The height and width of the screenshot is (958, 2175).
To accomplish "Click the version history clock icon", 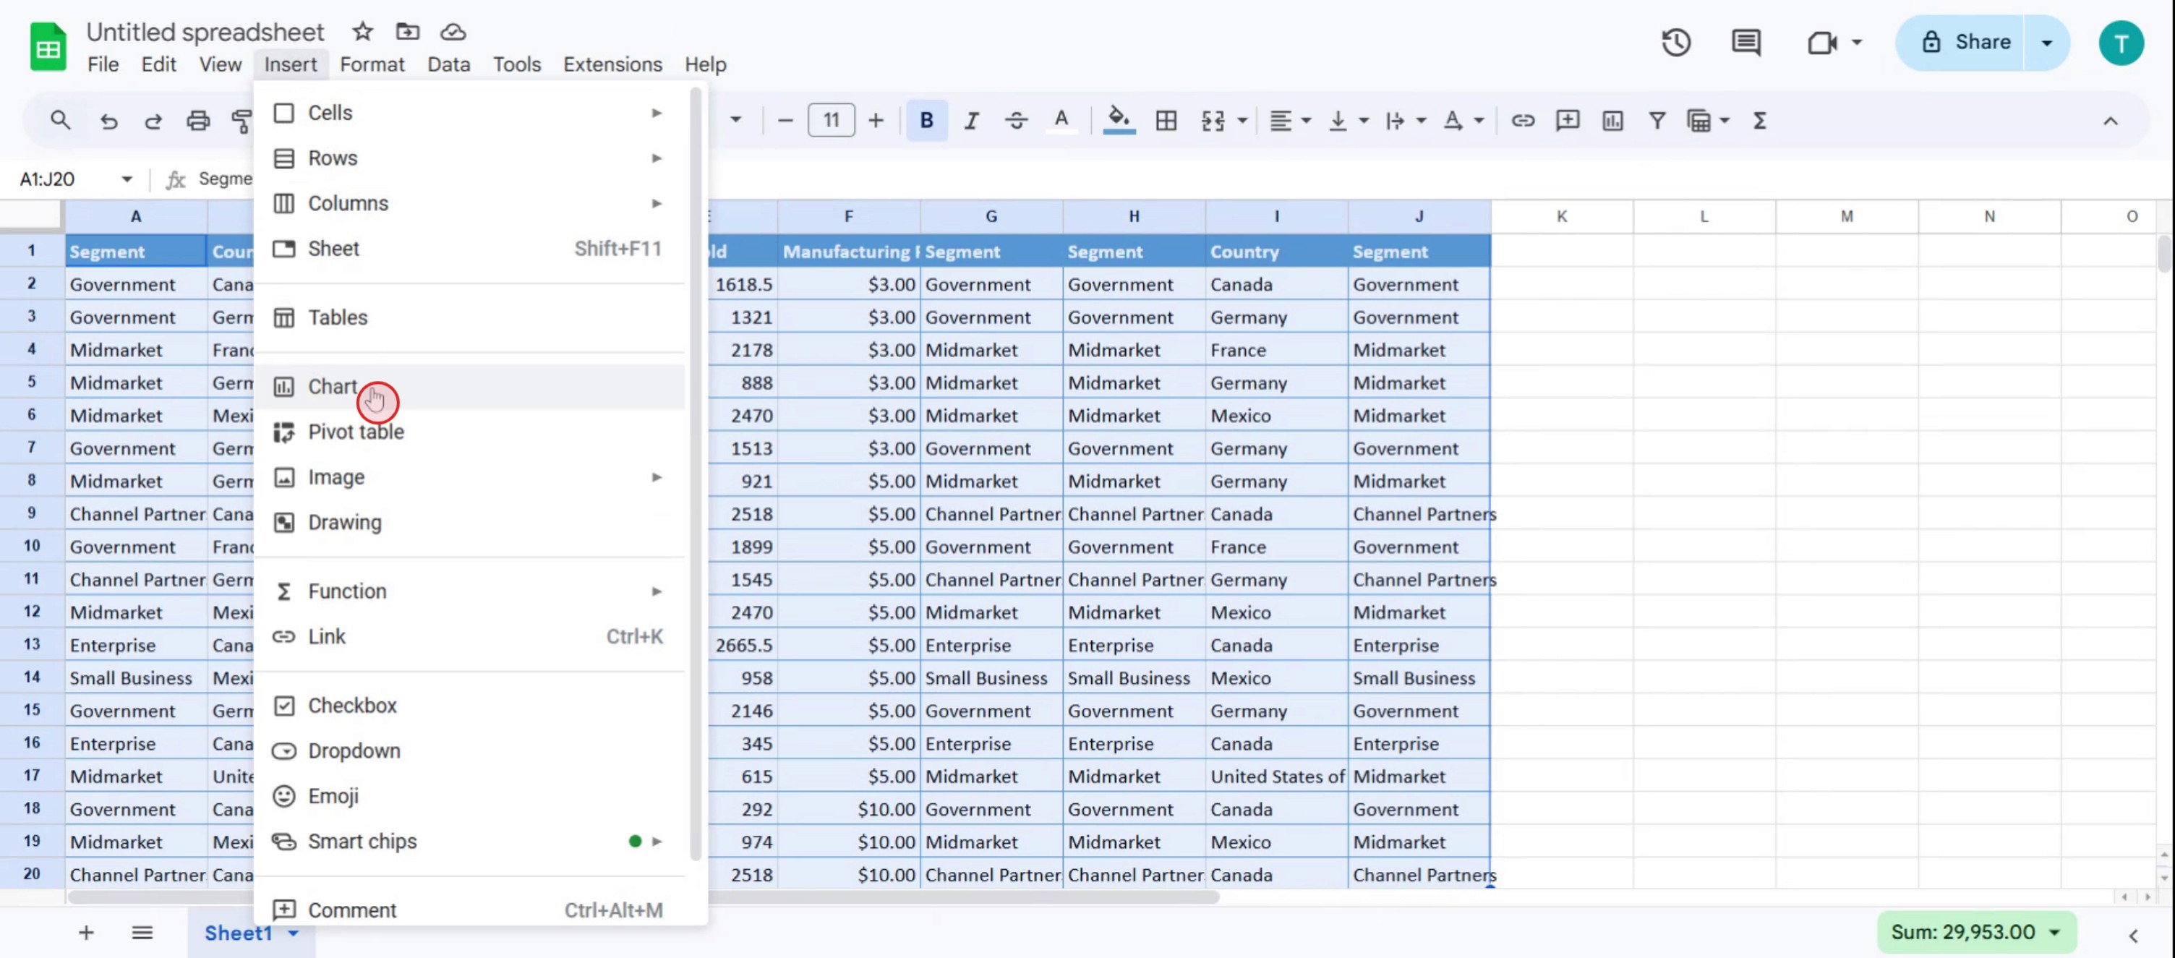I will 1676,42.
